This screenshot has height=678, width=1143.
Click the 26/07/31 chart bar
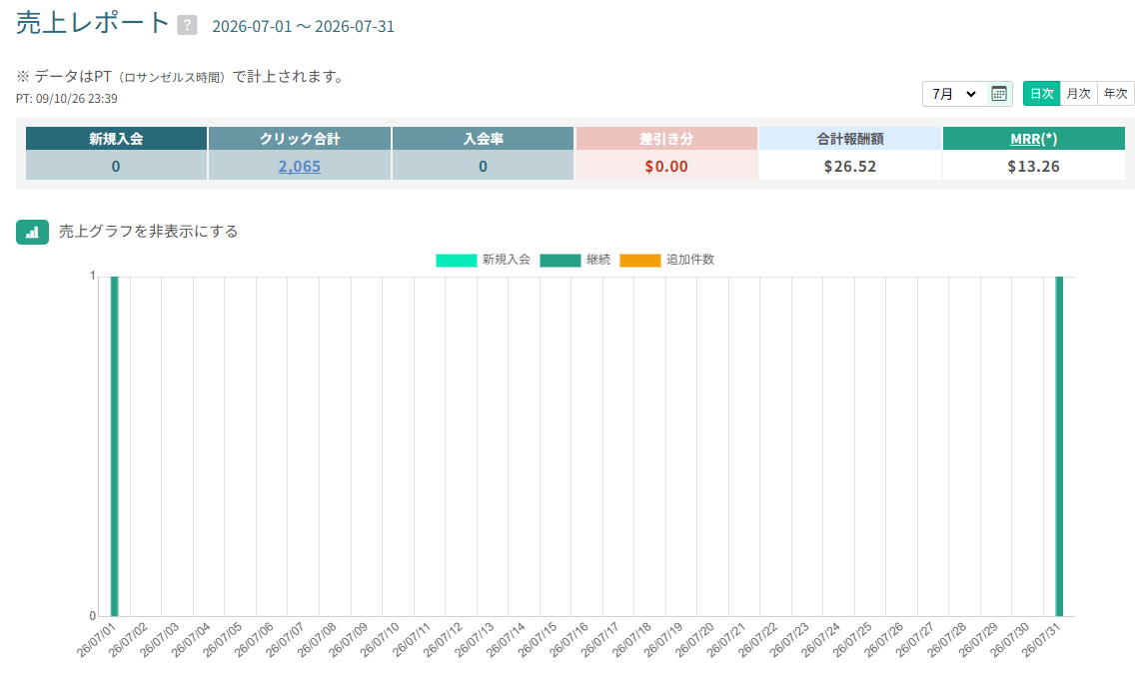pos(1059,446)
